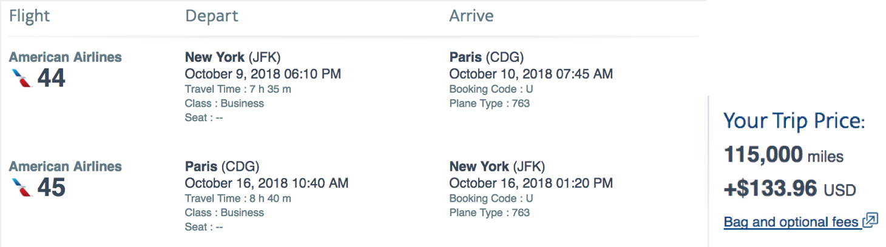Screen dimensions: 886x247
Task: Click the Arrive column header
Action: coord(472,16)
